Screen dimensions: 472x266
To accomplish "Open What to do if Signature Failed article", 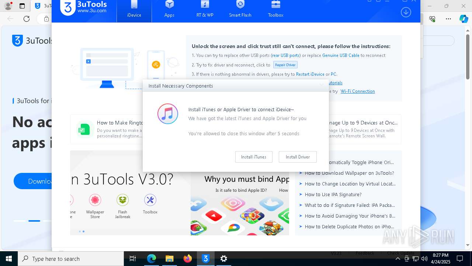I will click(x=350, y=205).
